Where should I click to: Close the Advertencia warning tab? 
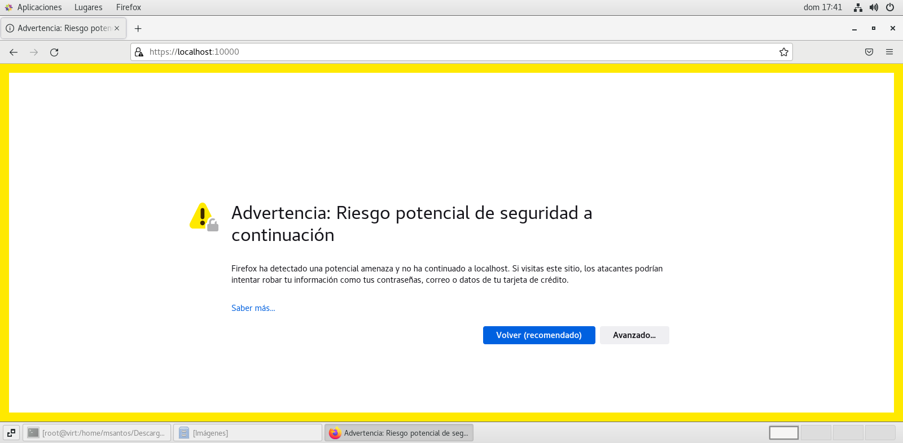117,28
